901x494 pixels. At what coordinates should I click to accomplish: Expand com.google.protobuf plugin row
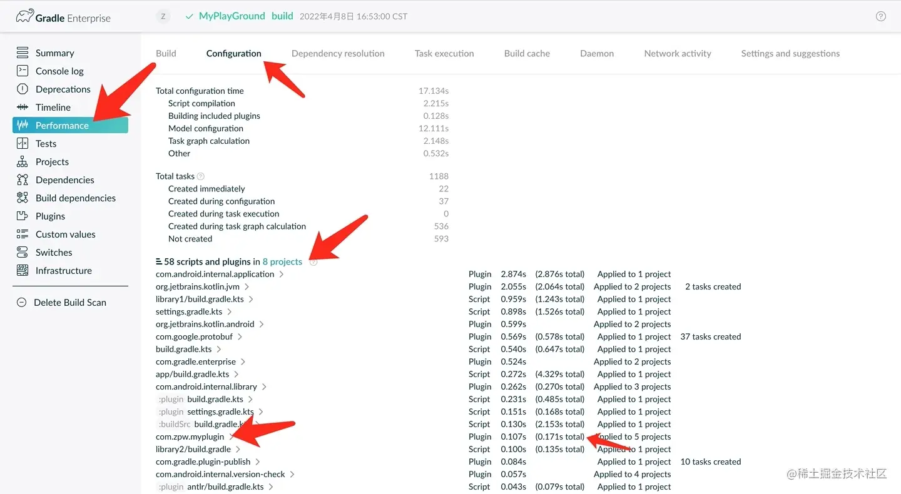tap(240, 336)
